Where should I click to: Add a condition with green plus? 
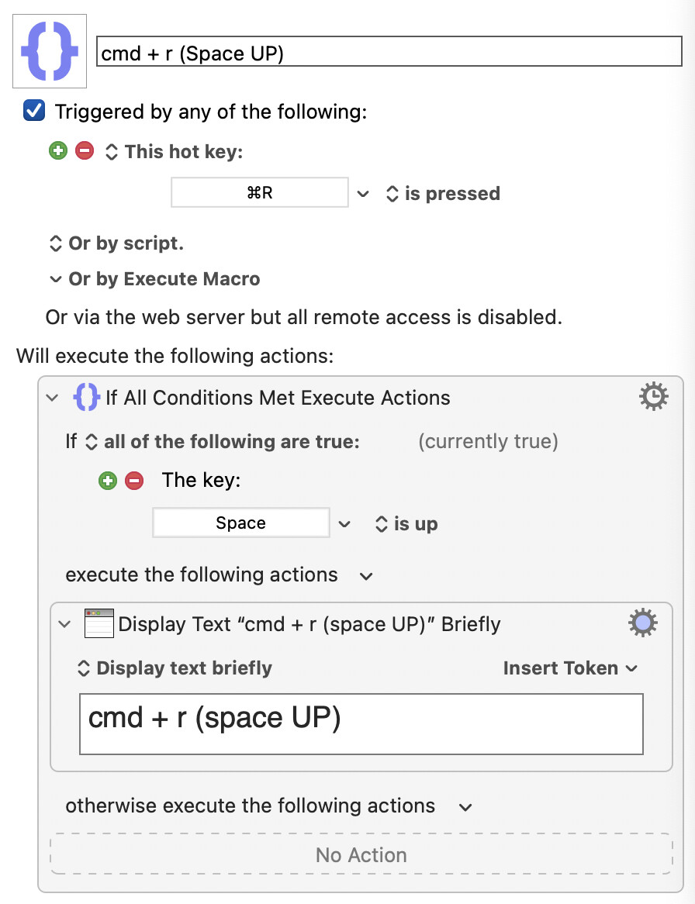click(108, 480)
